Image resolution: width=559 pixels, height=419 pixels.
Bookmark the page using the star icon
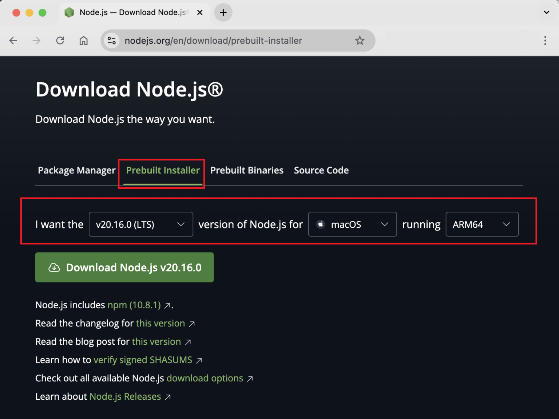tap(360, 40)
